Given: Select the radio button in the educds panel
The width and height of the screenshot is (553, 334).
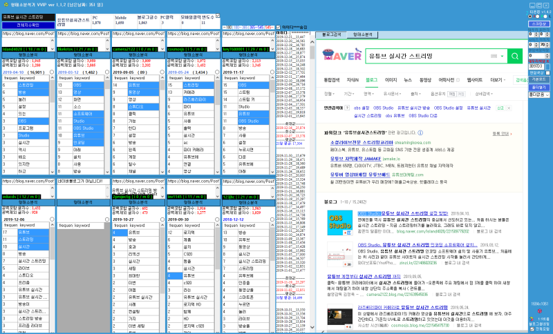Looking at the screenshot, I should pyautogui.click(x=53, y=219).
